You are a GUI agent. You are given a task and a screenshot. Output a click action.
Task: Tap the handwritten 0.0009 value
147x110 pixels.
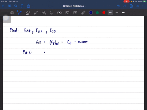coord(83,42)
